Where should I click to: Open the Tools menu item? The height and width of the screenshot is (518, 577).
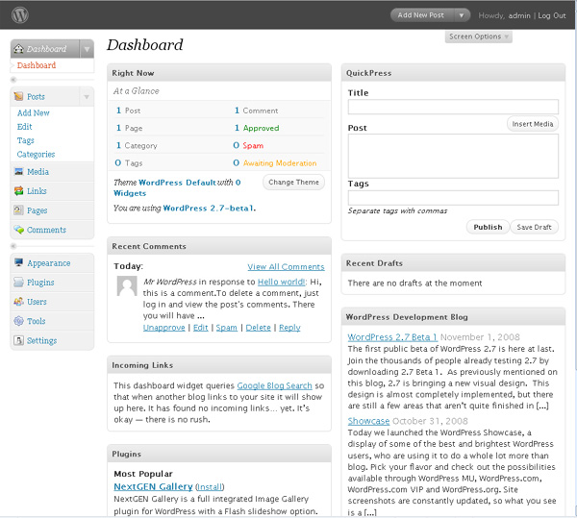pos(37,321)
